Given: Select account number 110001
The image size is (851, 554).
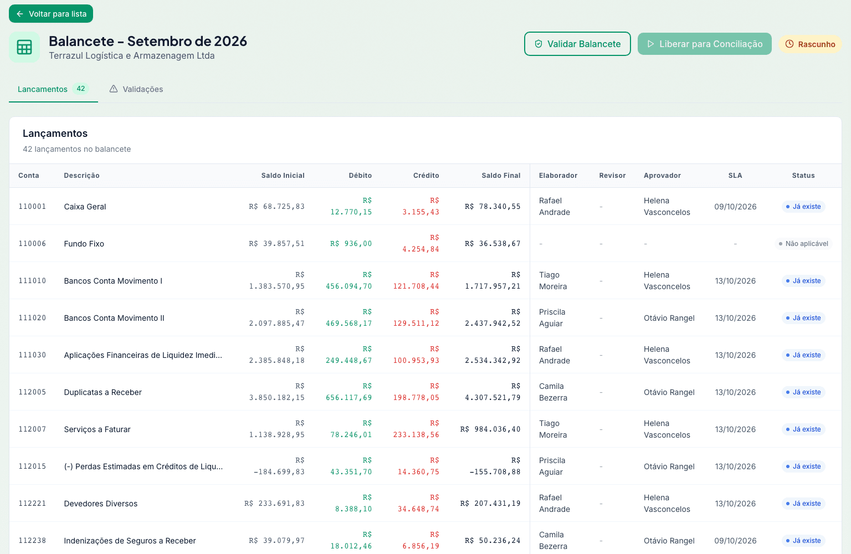Looking at the screenshot, I should pyautogui.click(x=32, y=207).
